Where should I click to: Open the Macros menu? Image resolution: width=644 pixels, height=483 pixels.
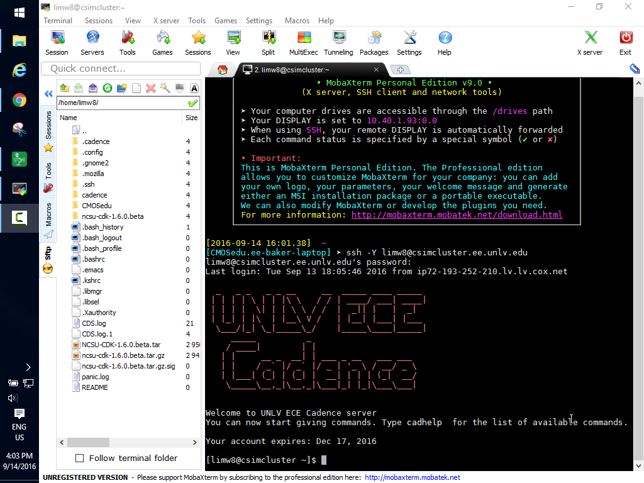coord(297,21)
